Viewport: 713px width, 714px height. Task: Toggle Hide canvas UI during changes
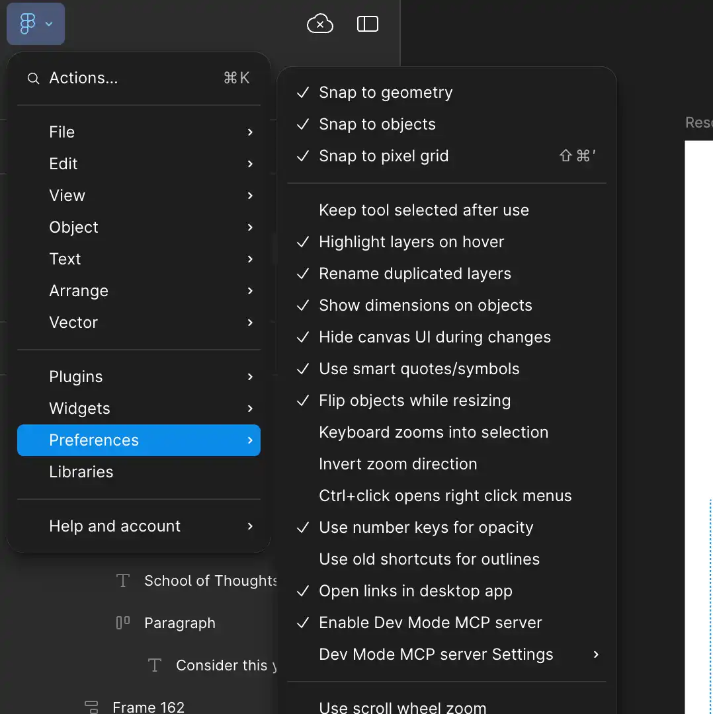(x=446, y=337)
